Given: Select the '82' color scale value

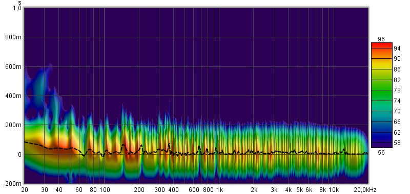Looking at the screenshot, I should pyautogui.click(x=397, y=80).
